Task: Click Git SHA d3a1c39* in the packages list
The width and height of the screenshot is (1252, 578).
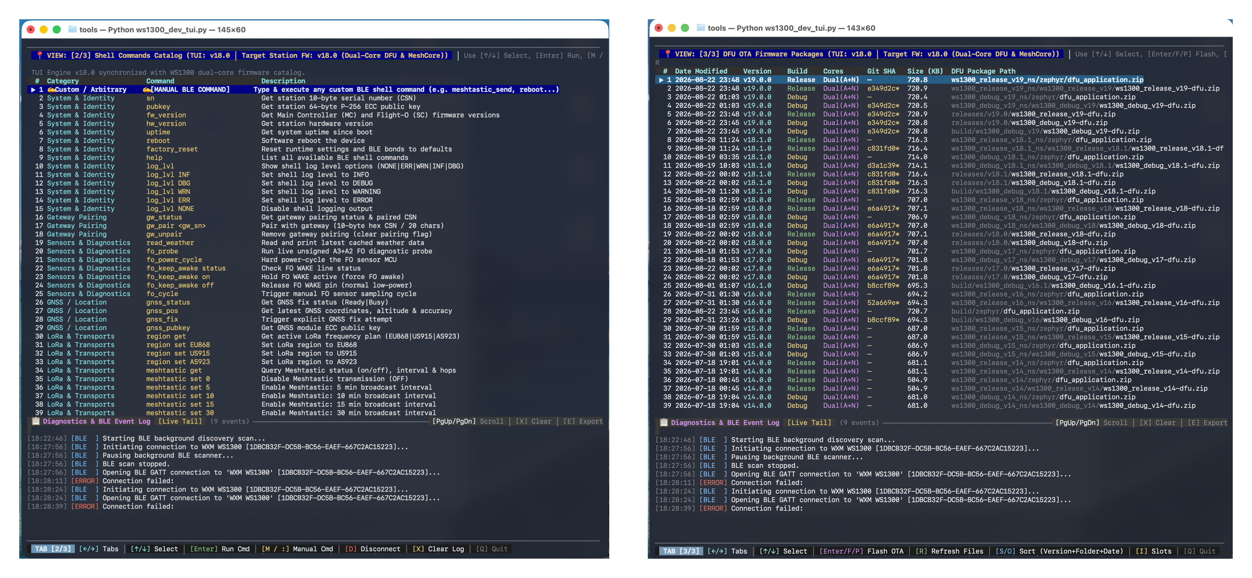Action: pyautogui.click(x=883, y=166)
